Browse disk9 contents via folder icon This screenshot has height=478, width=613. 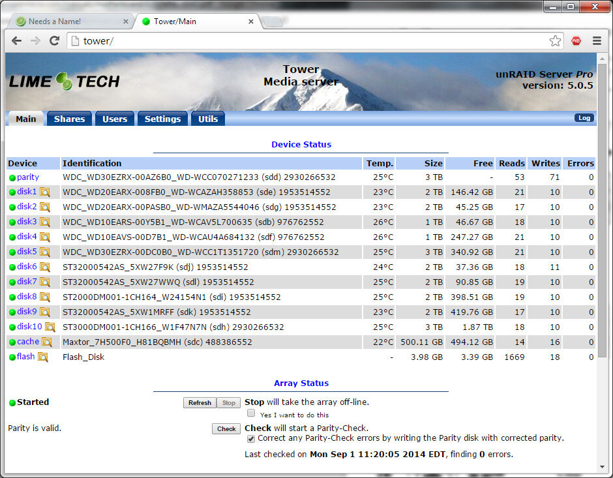(45, 312)
